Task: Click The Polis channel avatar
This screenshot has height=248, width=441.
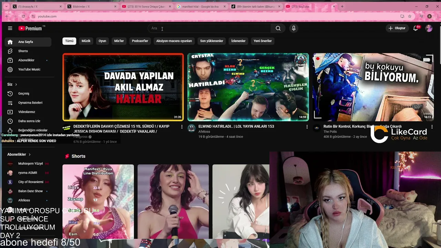Action: click(x=317, y=128)
